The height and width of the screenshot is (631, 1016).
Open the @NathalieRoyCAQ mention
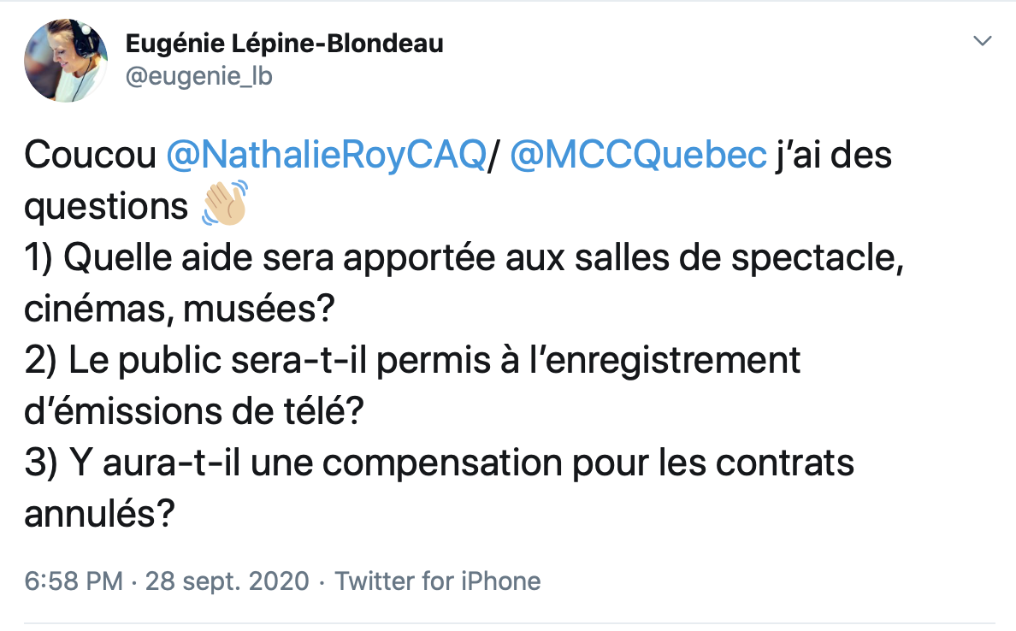325,156
